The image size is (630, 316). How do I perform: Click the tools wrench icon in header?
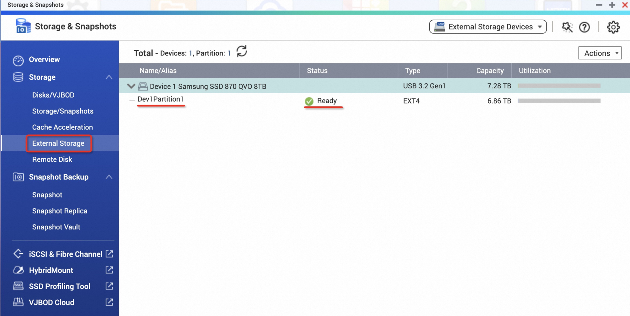tap(567, 27)
